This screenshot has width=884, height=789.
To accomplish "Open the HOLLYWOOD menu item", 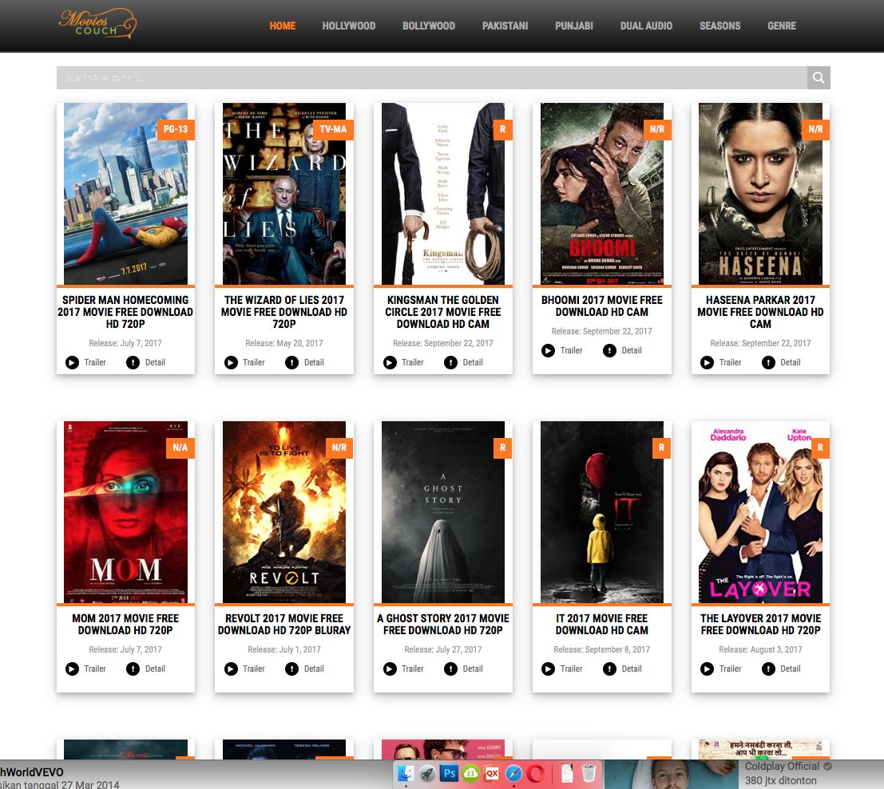I will tap(349, 26).
